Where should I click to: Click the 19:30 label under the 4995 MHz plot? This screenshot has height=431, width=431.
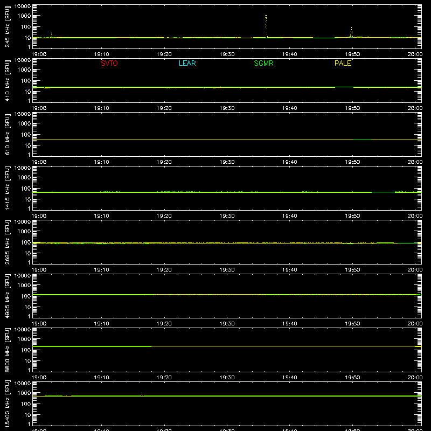pos(227,324)
